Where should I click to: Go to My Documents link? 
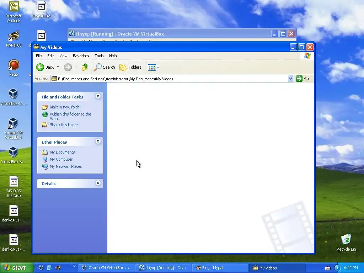point(62,152)
